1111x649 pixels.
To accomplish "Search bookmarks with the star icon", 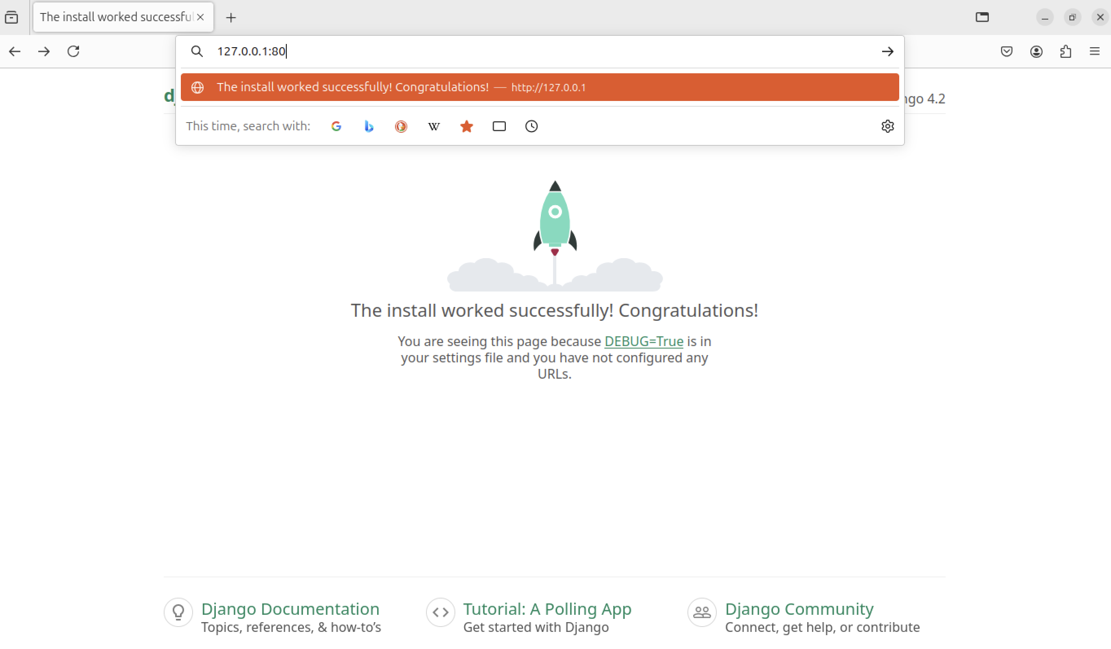I will click(466, 127).
